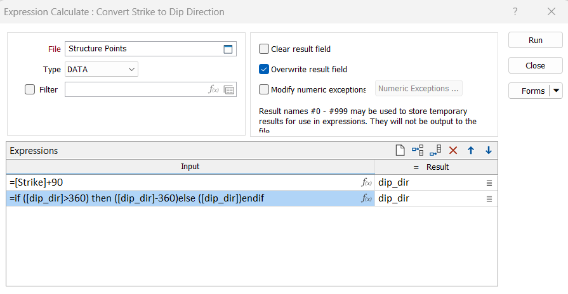Move the expression down with the down arrow
This screenshot has height=294, width=568.
click(x=488, y=150)
